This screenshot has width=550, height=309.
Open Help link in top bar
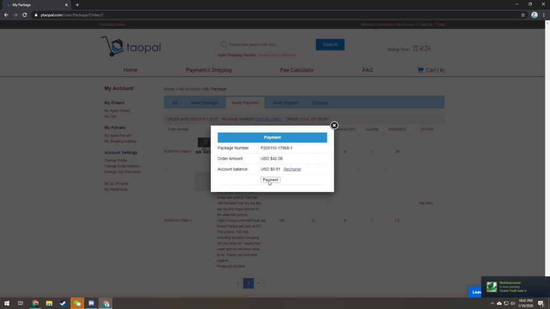point(441,25)
